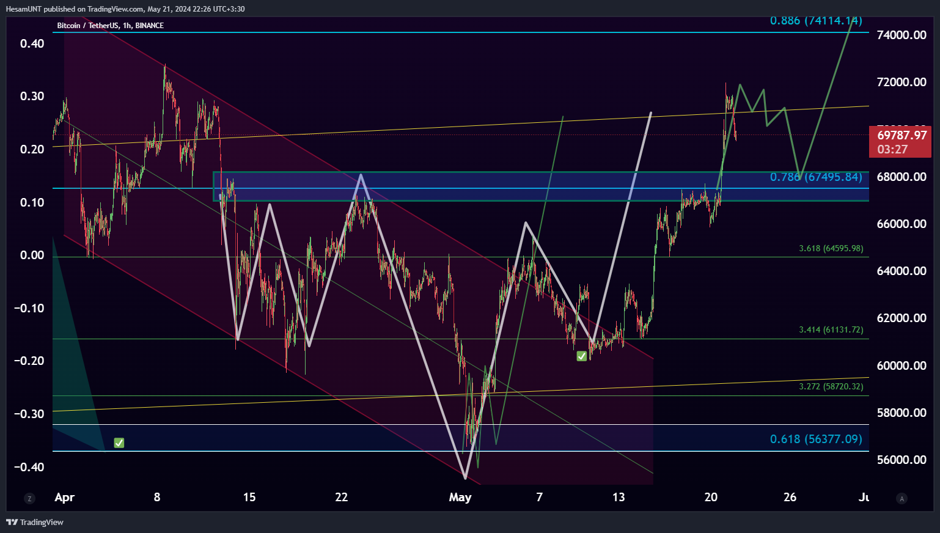The height and width of the screenshot is (533, 940).
Task: Click the green checkmark beside the 0.618 zone
Action: 119,443
